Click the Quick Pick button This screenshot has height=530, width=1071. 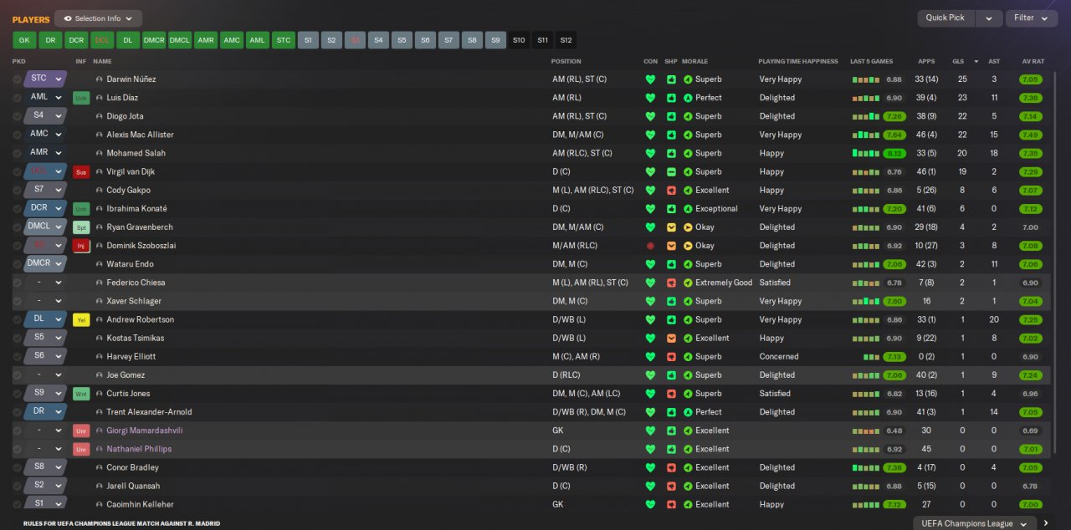(x=945, y=18)
